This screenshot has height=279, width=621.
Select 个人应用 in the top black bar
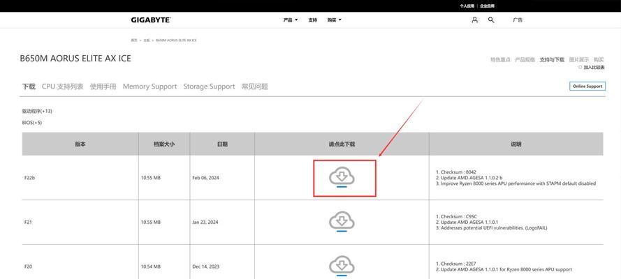point(467,6)
